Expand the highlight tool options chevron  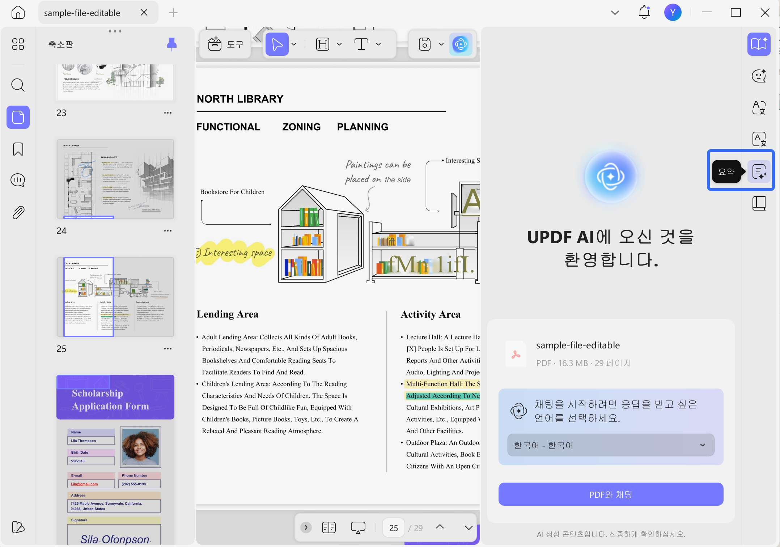(x=339, y=44)
